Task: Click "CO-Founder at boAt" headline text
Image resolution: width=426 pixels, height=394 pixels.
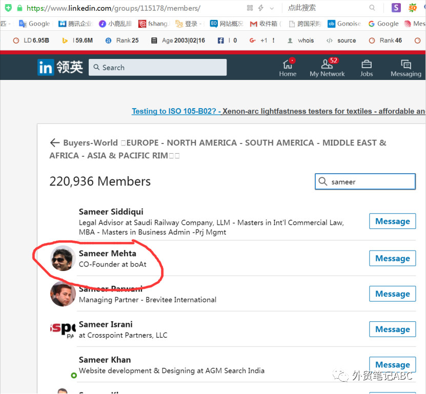Action: click(x=112, y=264)
